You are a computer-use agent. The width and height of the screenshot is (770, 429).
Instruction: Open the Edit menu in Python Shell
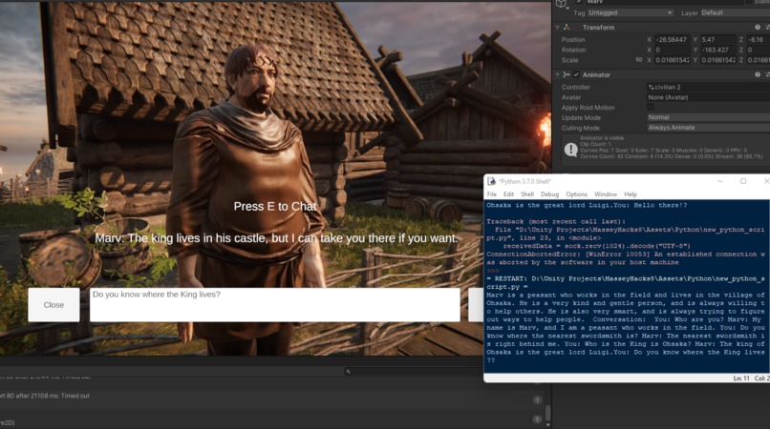click(508, 194)
